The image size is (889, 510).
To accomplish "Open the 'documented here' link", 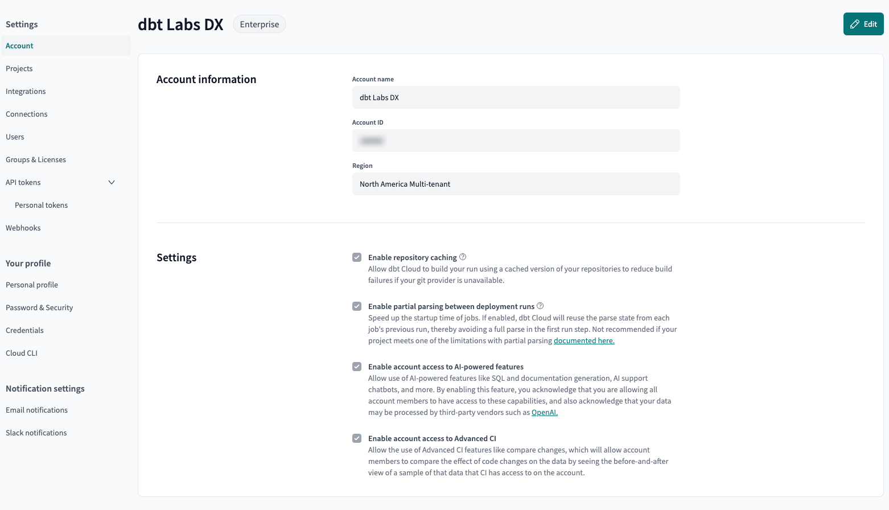I will pos(584,340).
